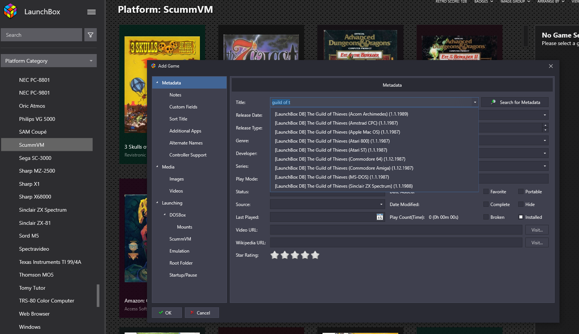This screenshot has height=334, width=579.
Task: Open the Genre dropdown arrow
Action: tap(545, 141)
